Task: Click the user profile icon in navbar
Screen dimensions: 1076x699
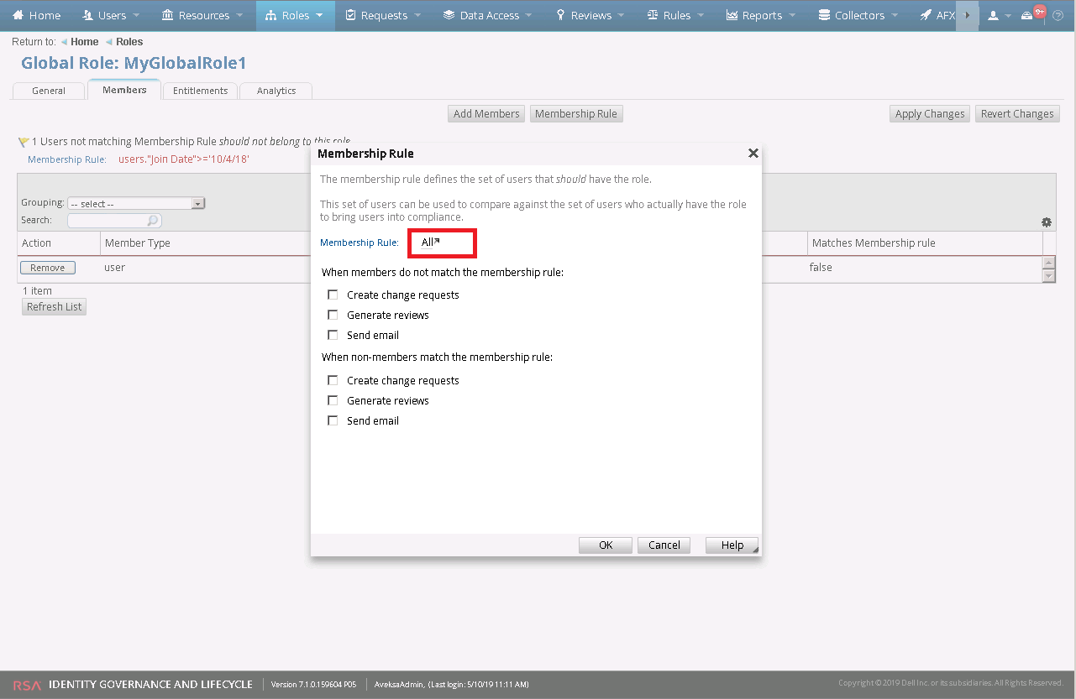Action: pyautogui.click(x=994, y=16)
